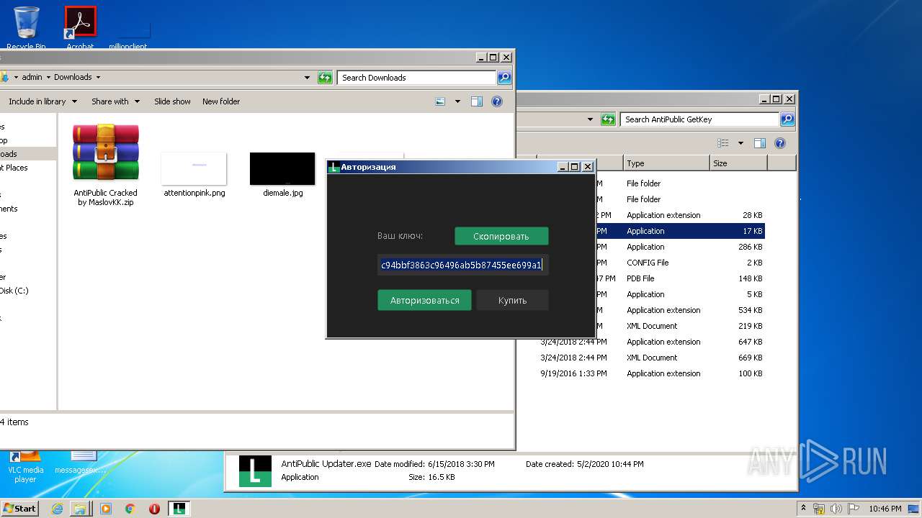Close the Авторизация dialog
922x518 pixels.
[588, 167]
